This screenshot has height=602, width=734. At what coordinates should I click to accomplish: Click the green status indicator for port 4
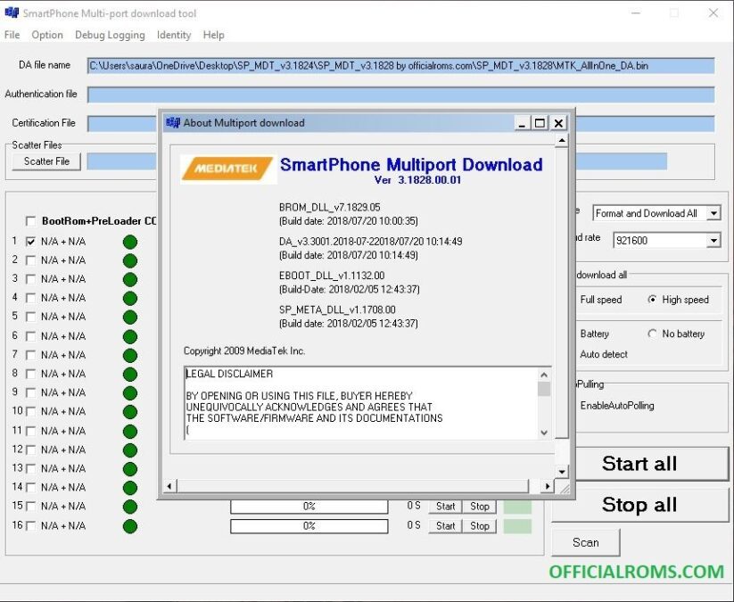point(130,298)
